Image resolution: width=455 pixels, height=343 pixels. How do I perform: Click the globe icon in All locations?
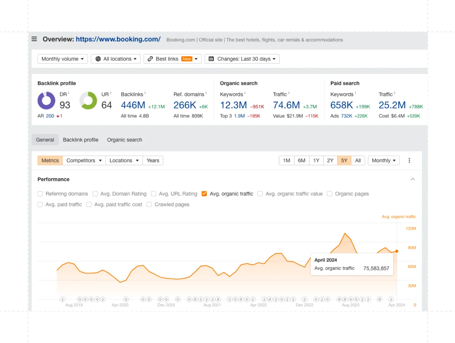(98, 59)
